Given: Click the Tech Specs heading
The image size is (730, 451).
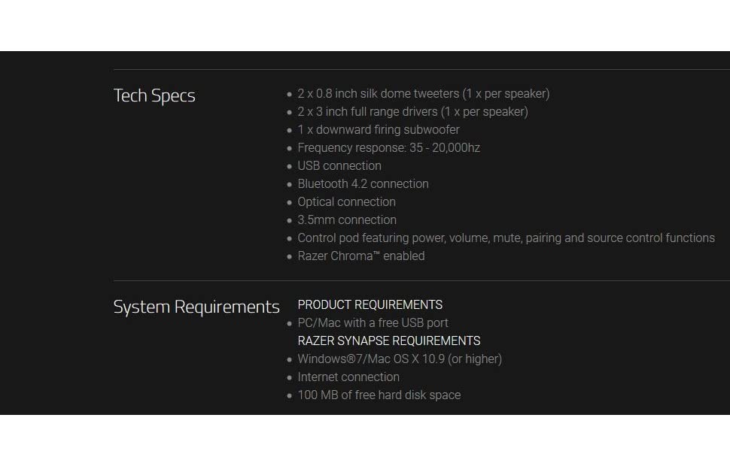Looking at the screenshot, I should click(154, 95).
